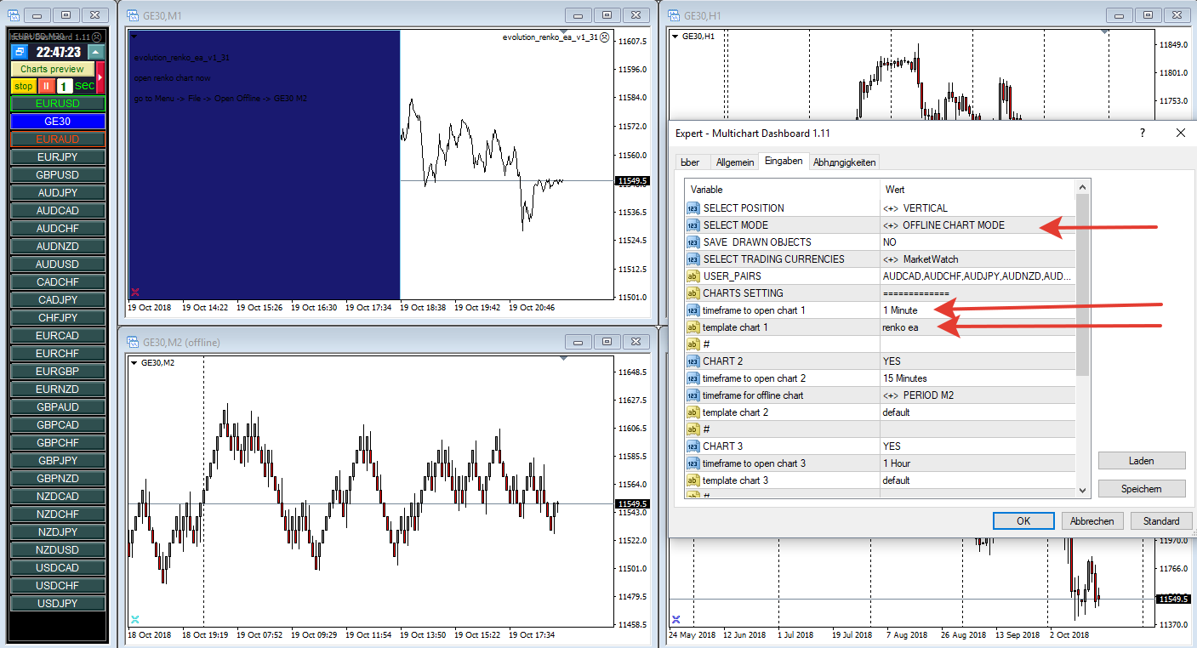This screenshot has width=1197, height=648.
Task: Click the GE30,H1 window title icon
Action: click(x=673, y=15)
